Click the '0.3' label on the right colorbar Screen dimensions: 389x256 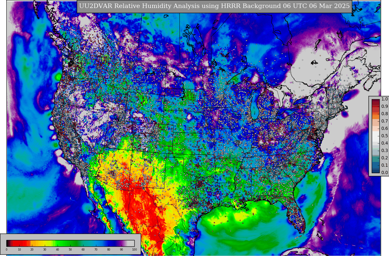[385, 150]
